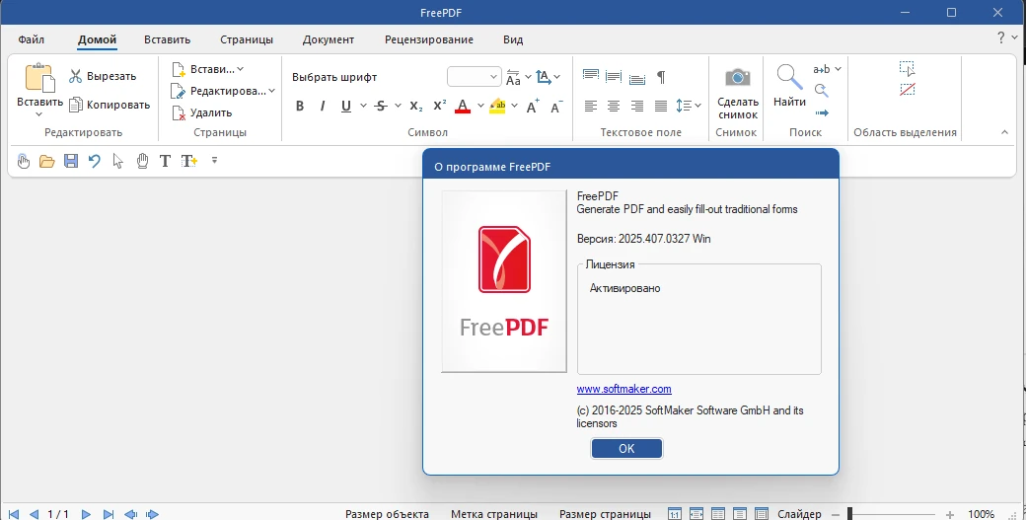Apply subscript X₂ formatting
The width and height of the screenshot is (1026, 520).
coord(416,106)
